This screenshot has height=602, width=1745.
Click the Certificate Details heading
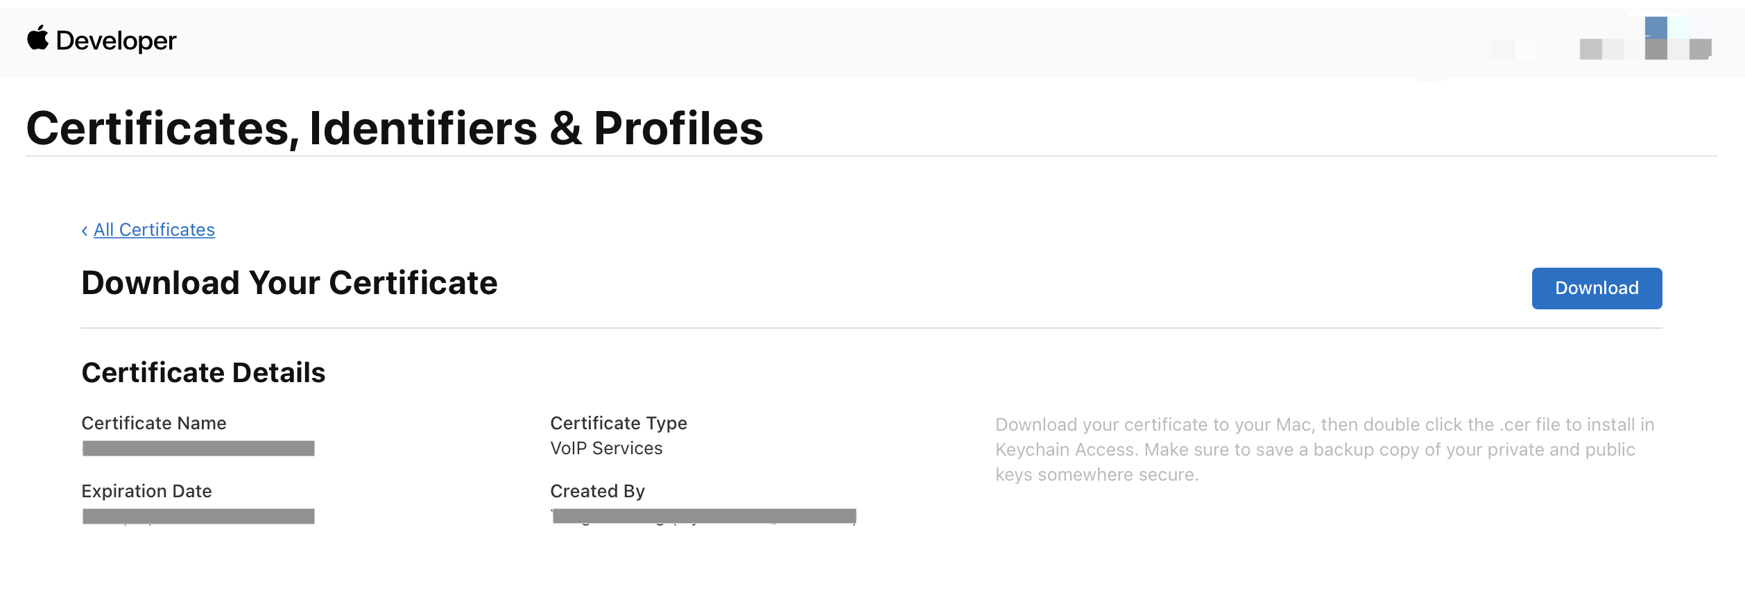[x=203, y=372]
